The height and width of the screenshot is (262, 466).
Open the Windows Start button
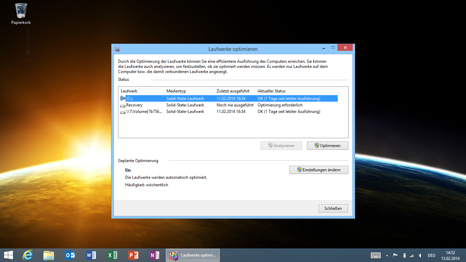(9, 255)
